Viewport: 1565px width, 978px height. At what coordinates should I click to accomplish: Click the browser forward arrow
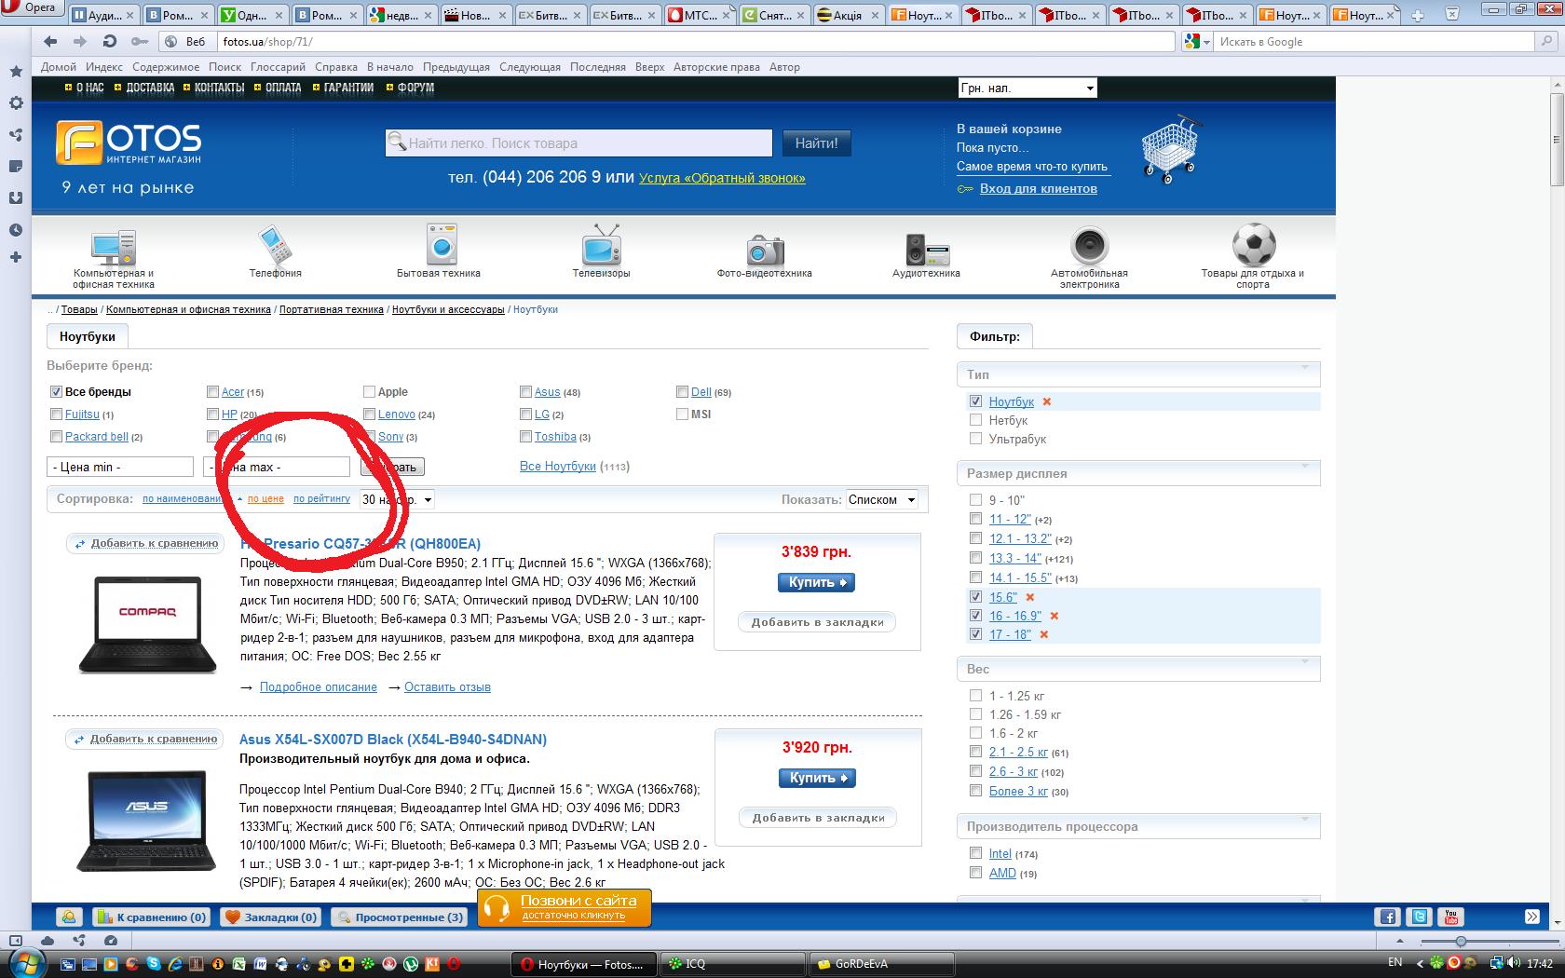80,41
